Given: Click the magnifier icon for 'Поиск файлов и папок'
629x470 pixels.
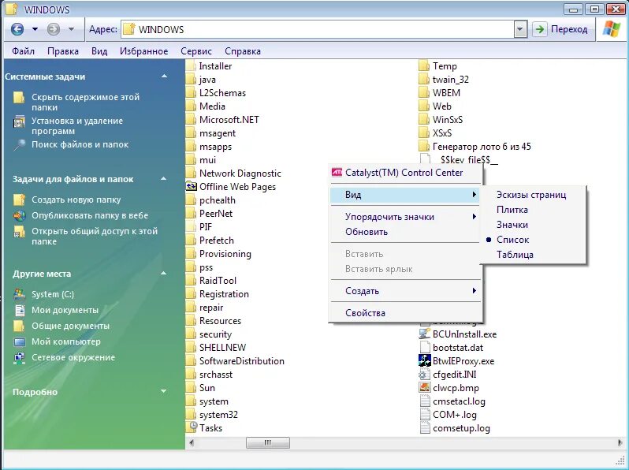Looking at the screenshot, I should tap(19, 145).
